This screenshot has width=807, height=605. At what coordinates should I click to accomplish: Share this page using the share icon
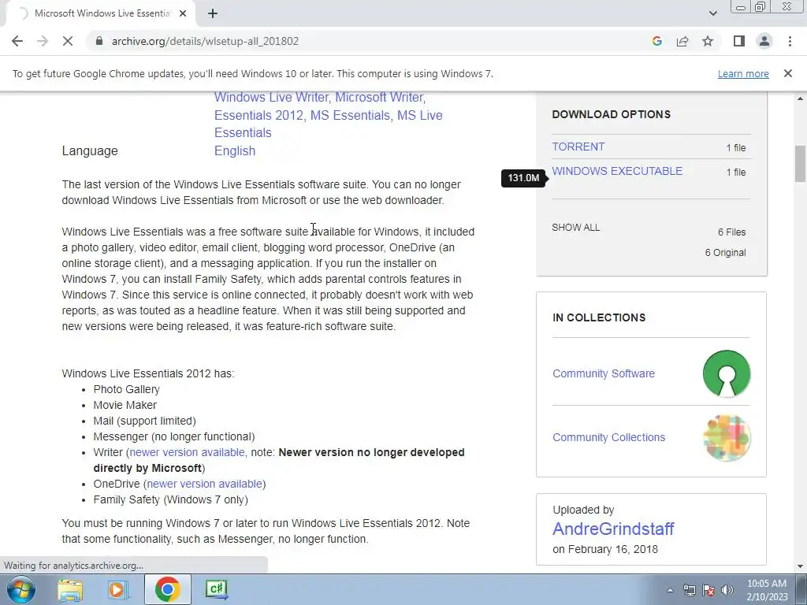pos(682,41)
